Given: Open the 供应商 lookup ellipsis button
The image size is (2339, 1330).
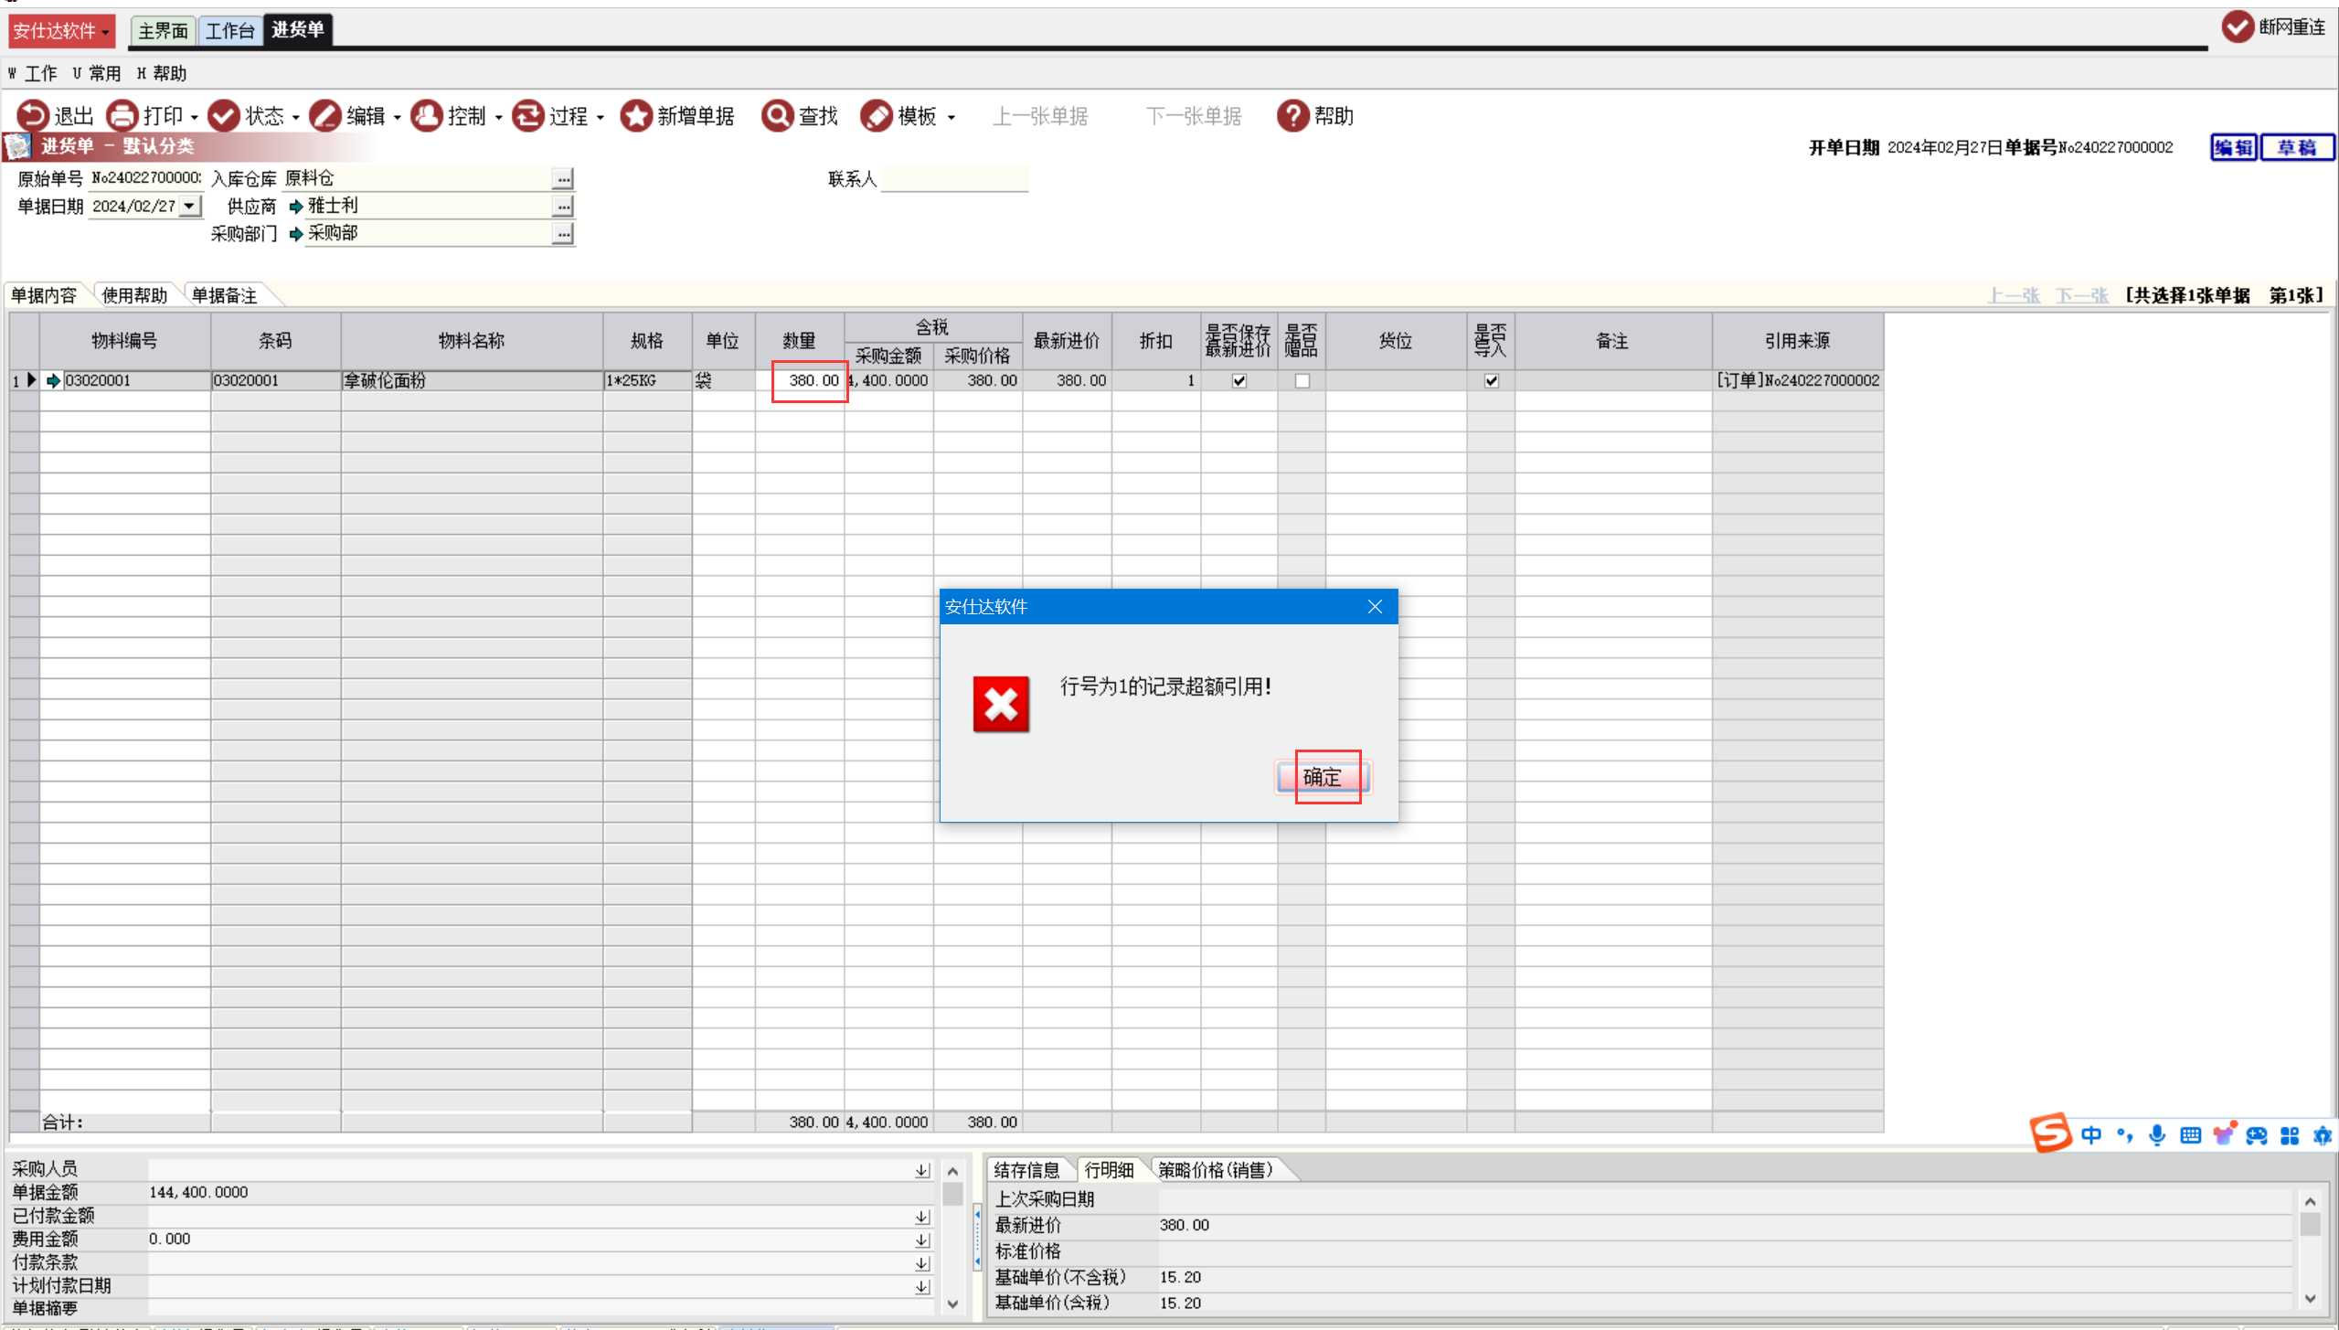Looking at the screenshot, I should [564, 207].
